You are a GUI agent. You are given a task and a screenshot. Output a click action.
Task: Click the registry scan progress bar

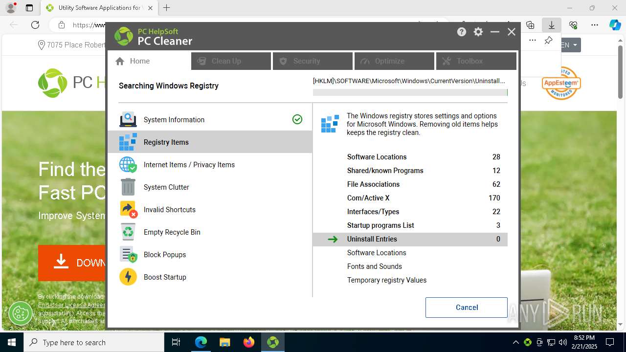(x=410, y=92)
